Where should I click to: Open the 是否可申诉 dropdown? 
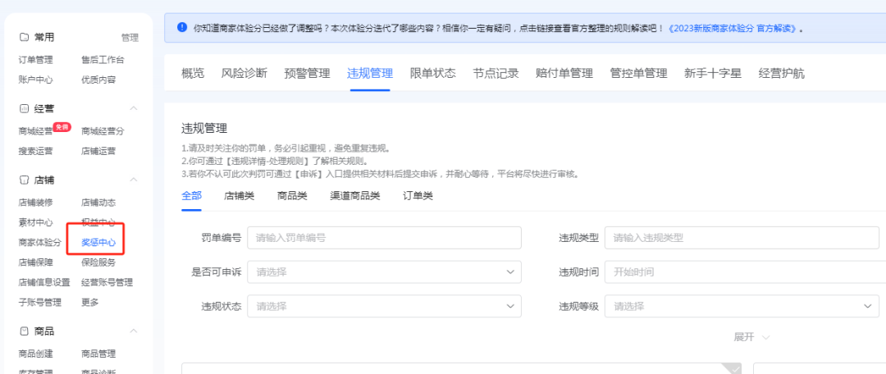384,272
